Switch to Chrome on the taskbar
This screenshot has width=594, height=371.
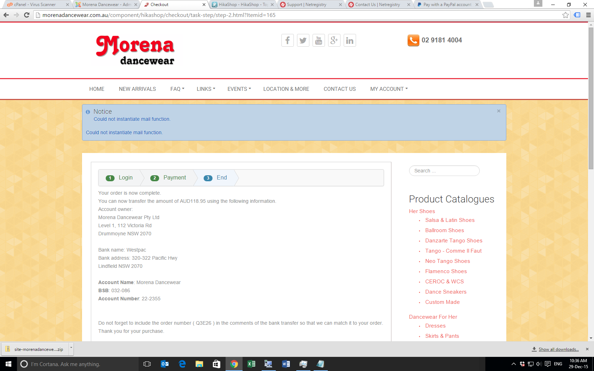point(234,364)
